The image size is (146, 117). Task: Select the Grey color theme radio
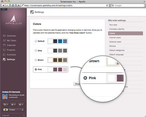click(x=36, y=51)
